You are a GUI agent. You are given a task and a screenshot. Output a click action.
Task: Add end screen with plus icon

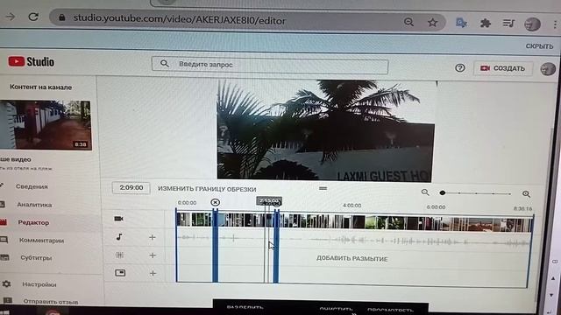(x=153, y=273)
